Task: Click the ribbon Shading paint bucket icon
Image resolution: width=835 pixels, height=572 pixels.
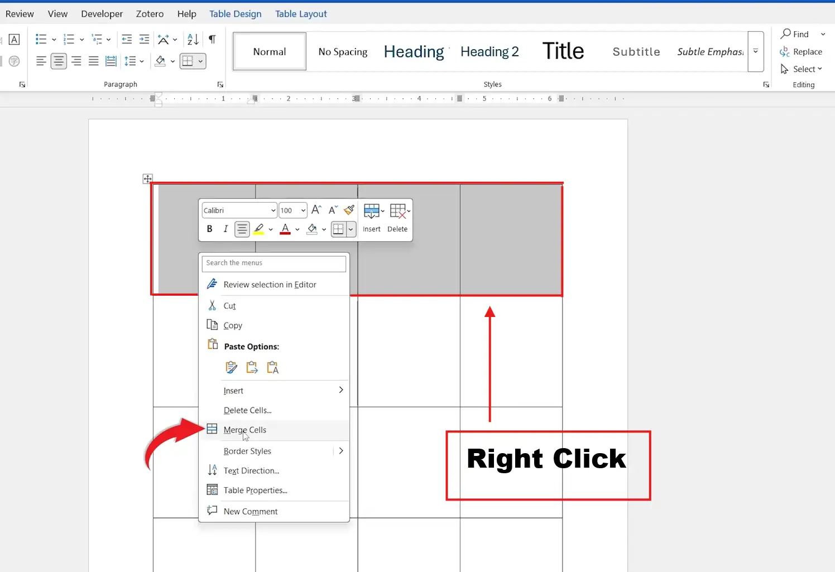Action: 160,61
